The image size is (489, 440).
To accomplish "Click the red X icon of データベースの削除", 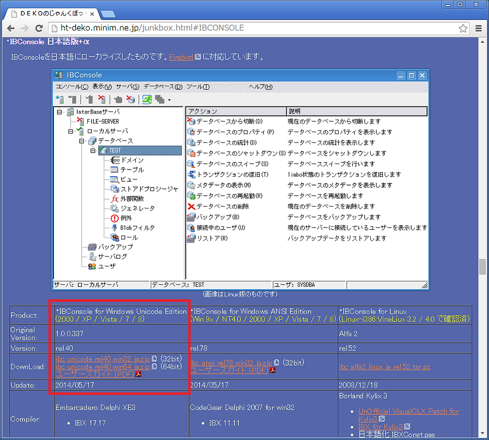I will 191,207.
